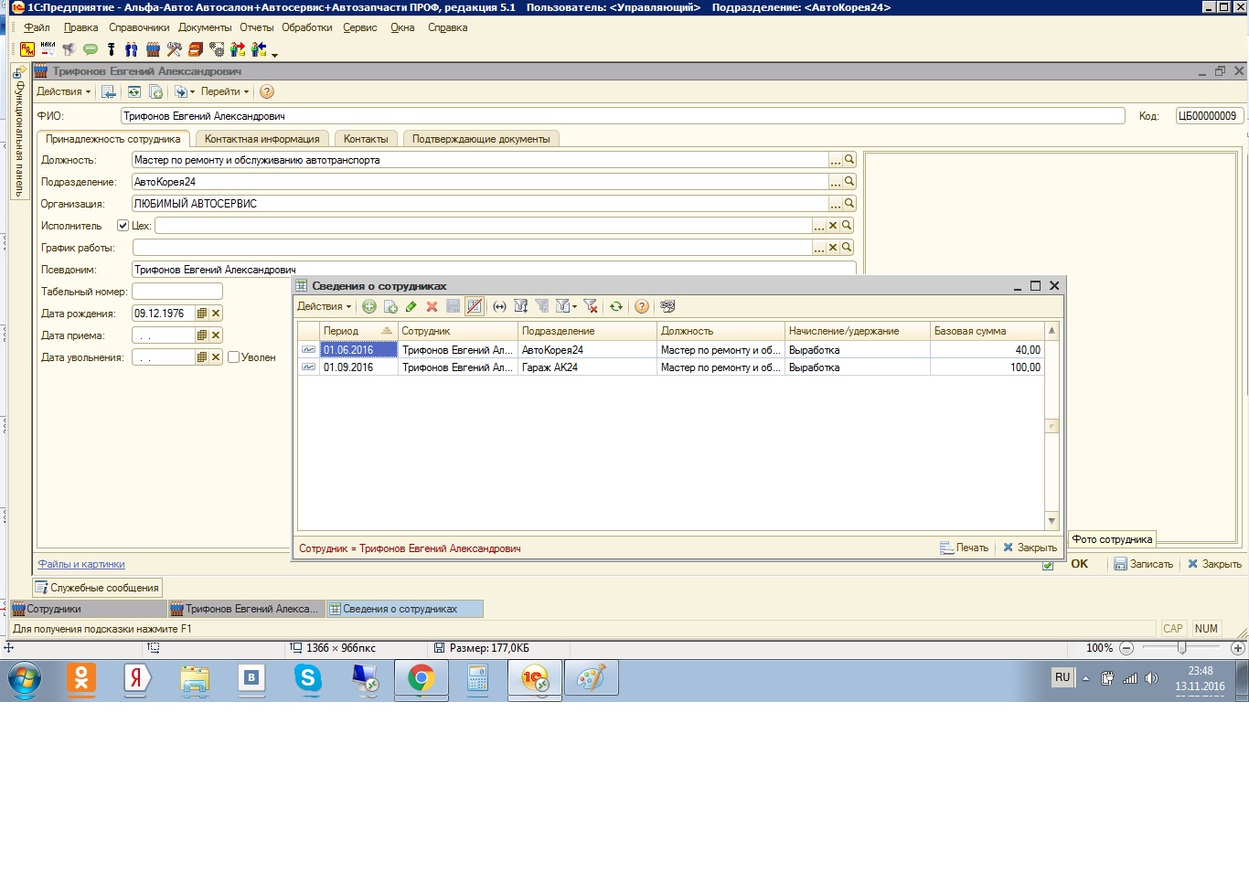
Task: Open Действия dropdown in employee card
Action: tap(63, 91)
